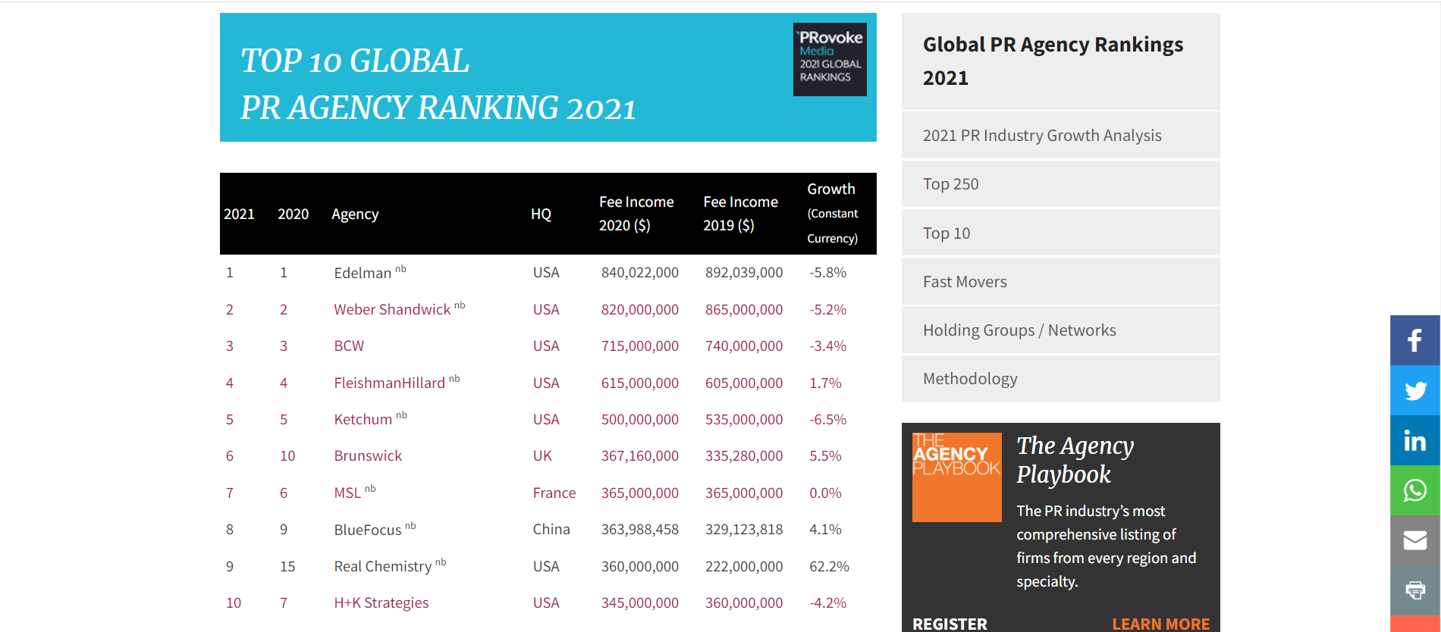The image size is (1441, 632).
Task: Click The Agency Playbook ad title
Action: [x=1075, y=459]
